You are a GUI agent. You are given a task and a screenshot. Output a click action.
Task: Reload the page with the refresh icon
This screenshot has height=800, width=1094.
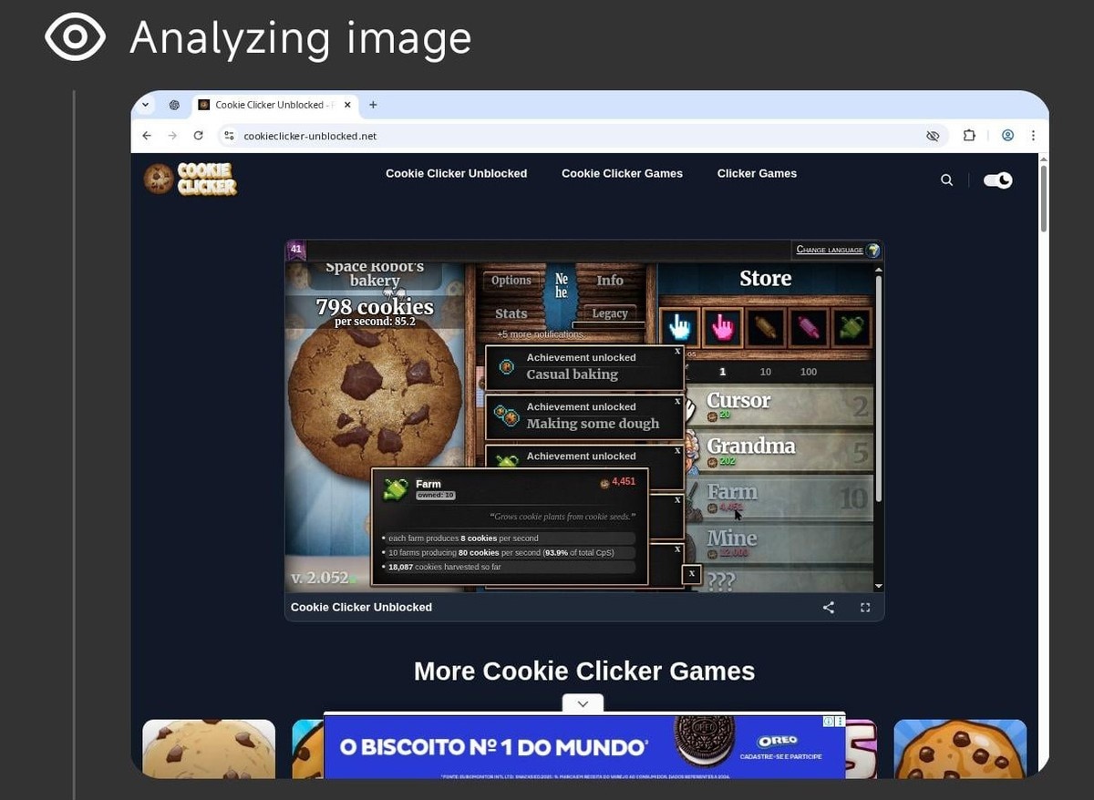[198, 136]
